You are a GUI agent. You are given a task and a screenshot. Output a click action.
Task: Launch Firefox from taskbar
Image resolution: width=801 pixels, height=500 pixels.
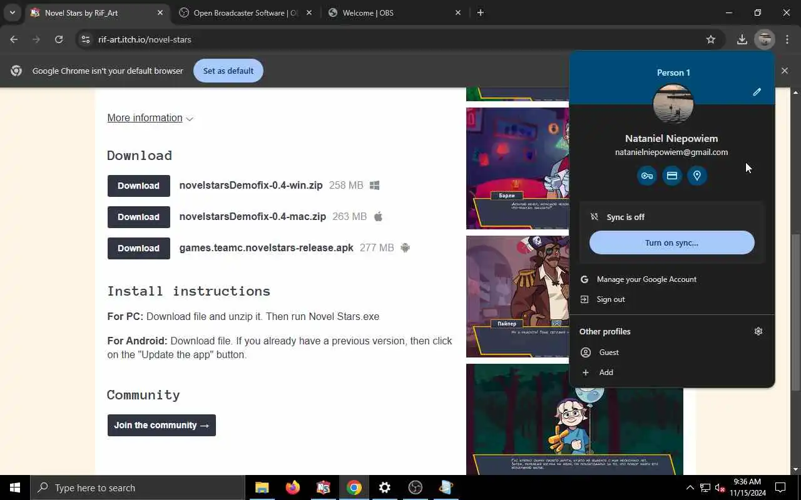tap(292, 487)
